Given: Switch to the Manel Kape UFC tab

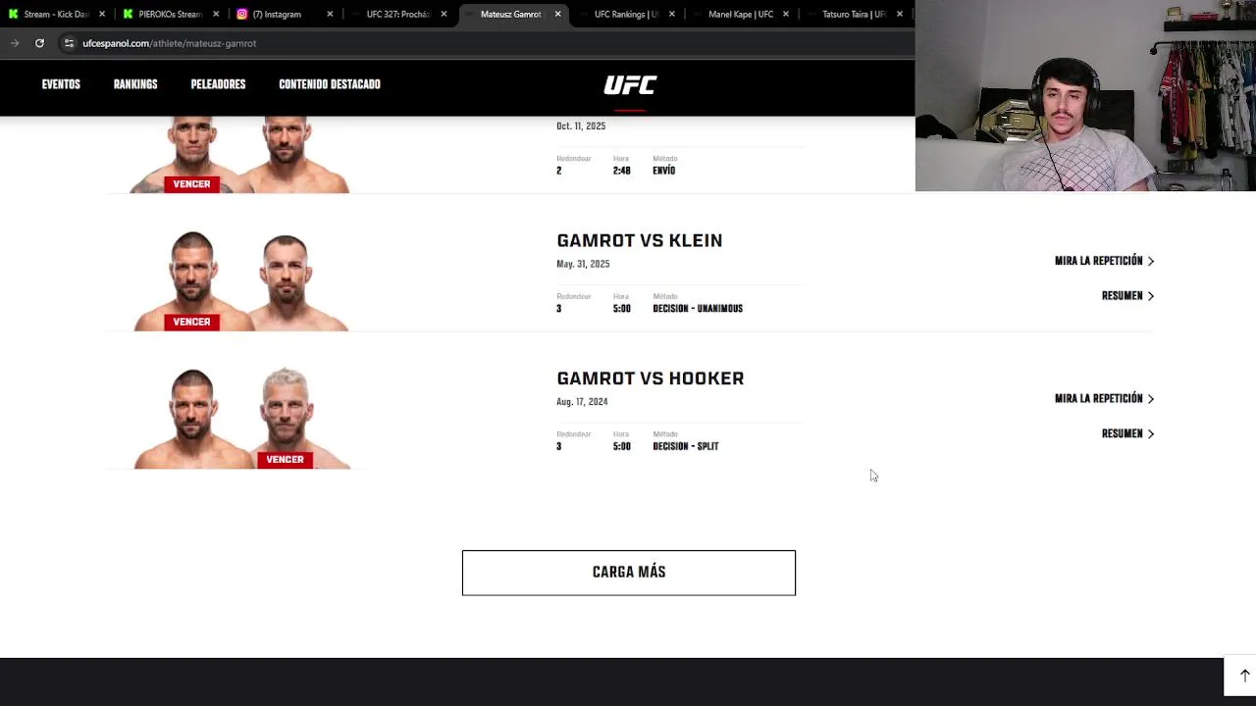Looking at the screenshot, I should click(x=741, y=15).
